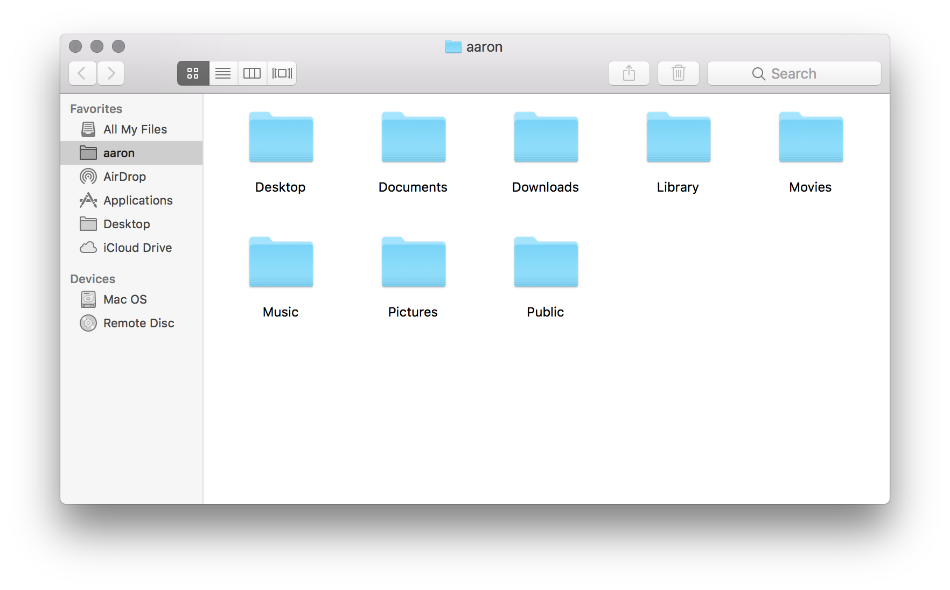Click the Remote Disc icon
Screen dimensions: 950x590
[x=88, y=323]
